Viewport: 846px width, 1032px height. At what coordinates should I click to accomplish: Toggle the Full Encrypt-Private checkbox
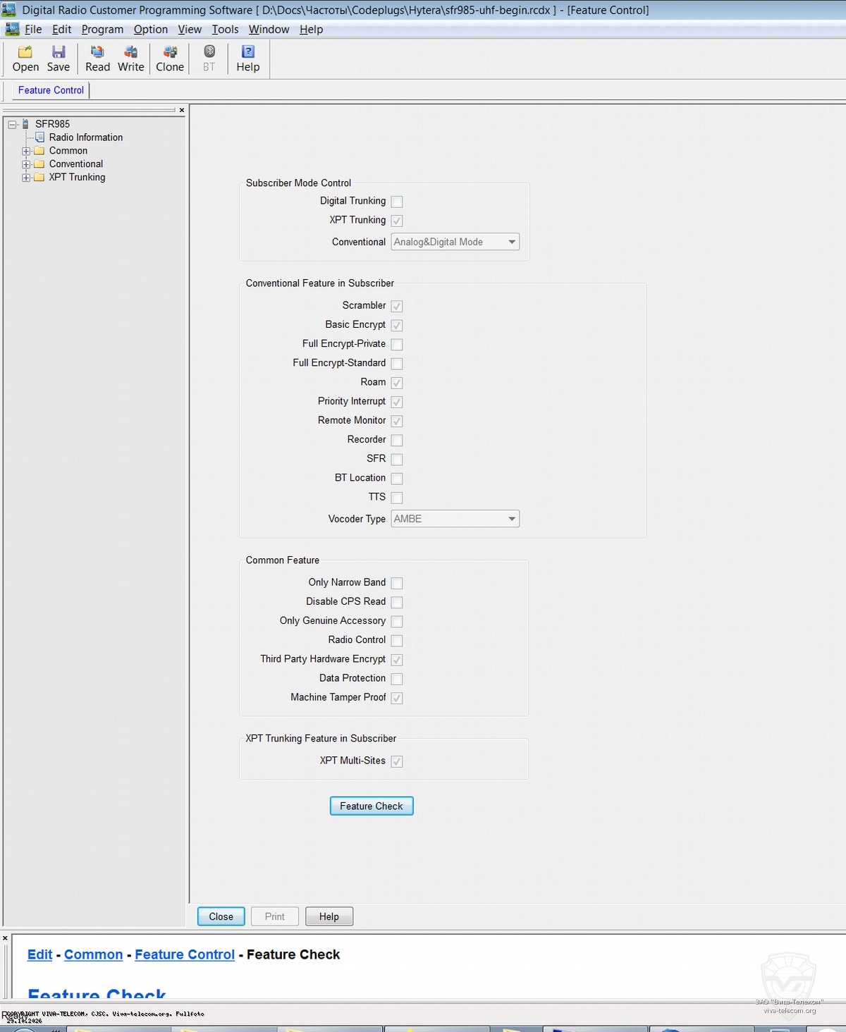tap(397, 345)
